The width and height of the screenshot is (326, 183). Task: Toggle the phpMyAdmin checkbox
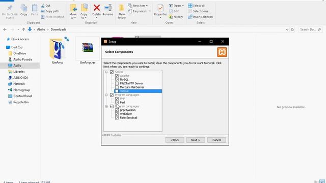click(117, 110)
